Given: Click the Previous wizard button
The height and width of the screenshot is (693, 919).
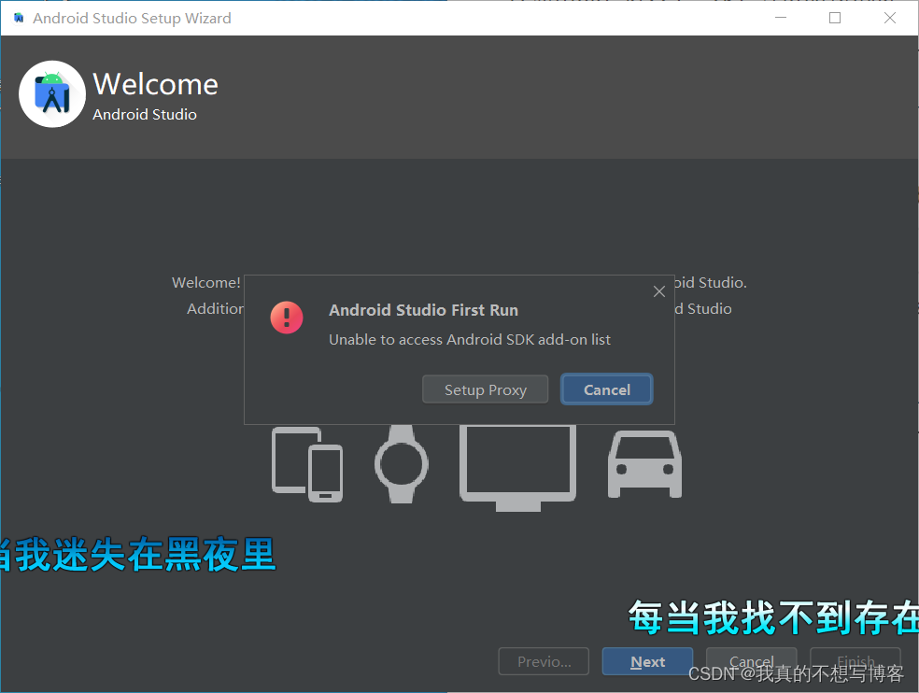Looking at the screenshot, I should [544, 661].
